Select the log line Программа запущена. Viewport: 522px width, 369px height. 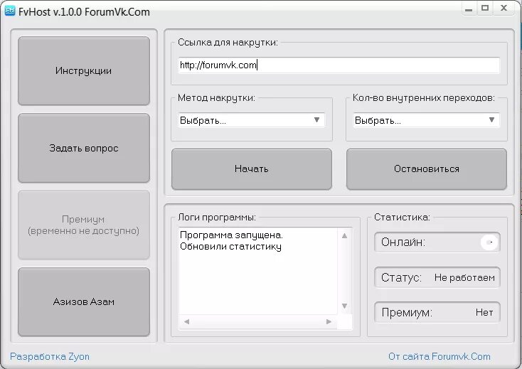pyautogui.click(x=231, y=235)
